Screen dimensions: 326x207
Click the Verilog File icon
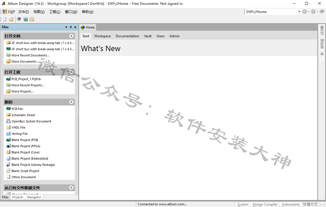click(8, 134)
